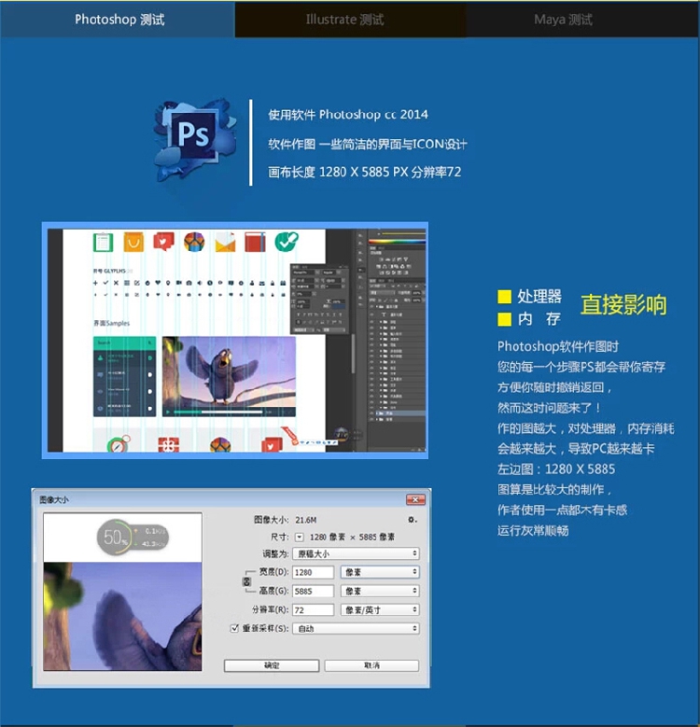The width and height of the screenshot is (700, 727).
Task: Open the 重新采样 method dropdown 自动
Action: coord(356,629)
